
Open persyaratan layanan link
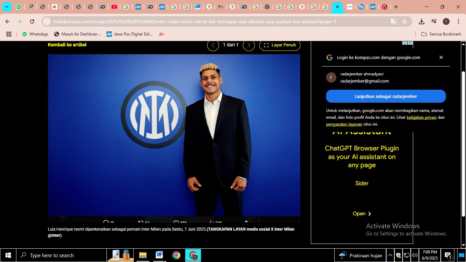pos(344,124)
